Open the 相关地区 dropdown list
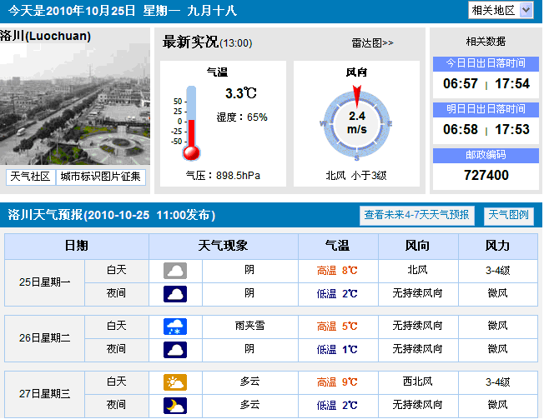Image resolution: width=544 pixels, height=419 pixels. [500, 10]
